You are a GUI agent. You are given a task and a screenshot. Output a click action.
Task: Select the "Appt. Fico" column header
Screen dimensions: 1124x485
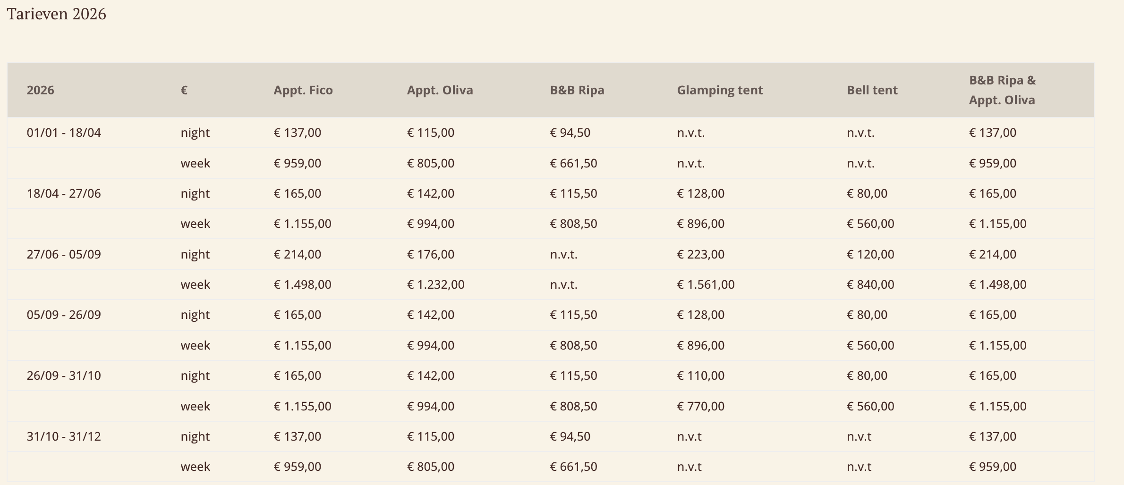point(303,90)
